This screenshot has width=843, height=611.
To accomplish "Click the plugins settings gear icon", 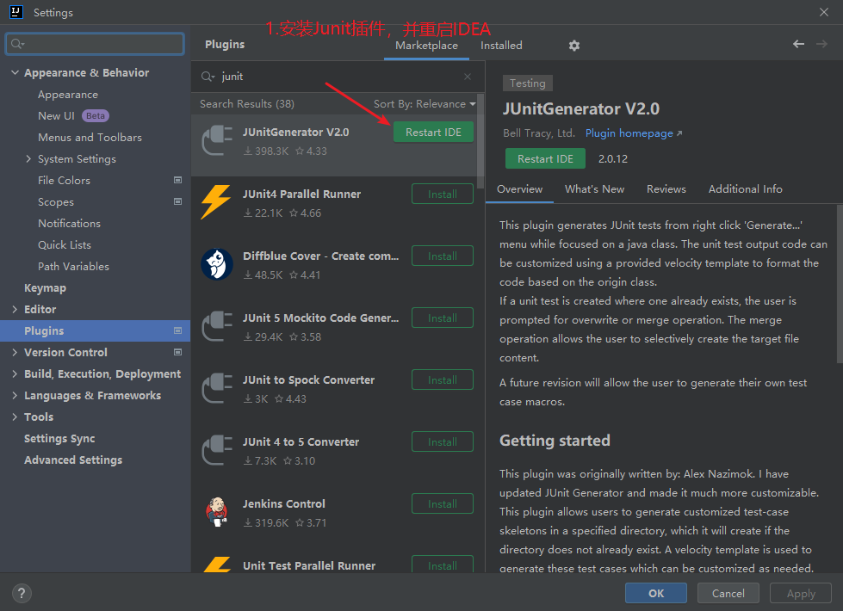I will 574,46.
